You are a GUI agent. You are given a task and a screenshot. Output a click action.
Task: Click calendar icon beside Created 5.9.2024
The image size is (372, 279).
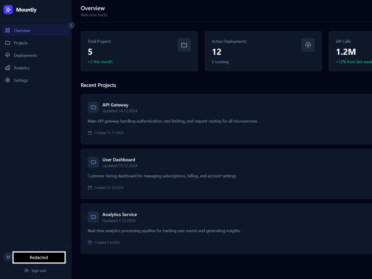click(90, 243)
